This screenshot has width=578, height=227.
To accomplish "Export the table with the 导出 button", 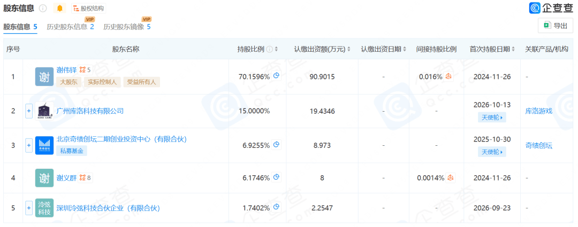I will coord(556,26).
